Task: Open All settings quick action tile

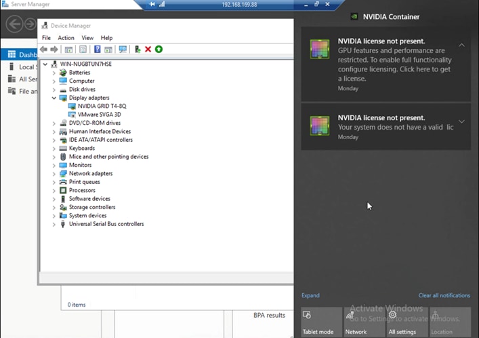Action: 407,322
